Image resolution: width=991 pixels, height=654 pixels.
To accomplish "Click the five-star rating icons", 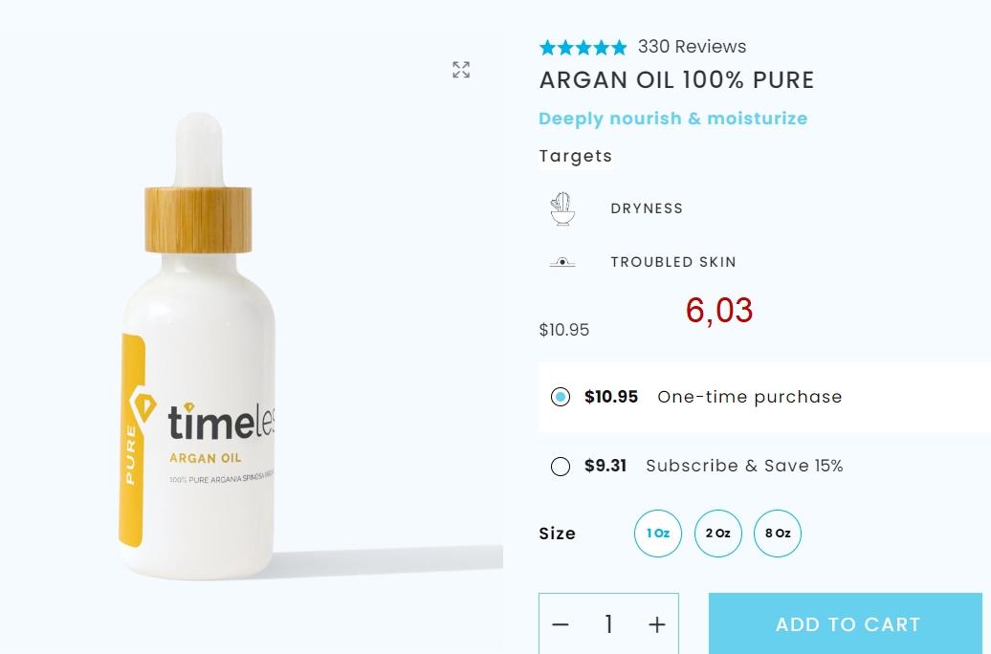I will 583,48.
